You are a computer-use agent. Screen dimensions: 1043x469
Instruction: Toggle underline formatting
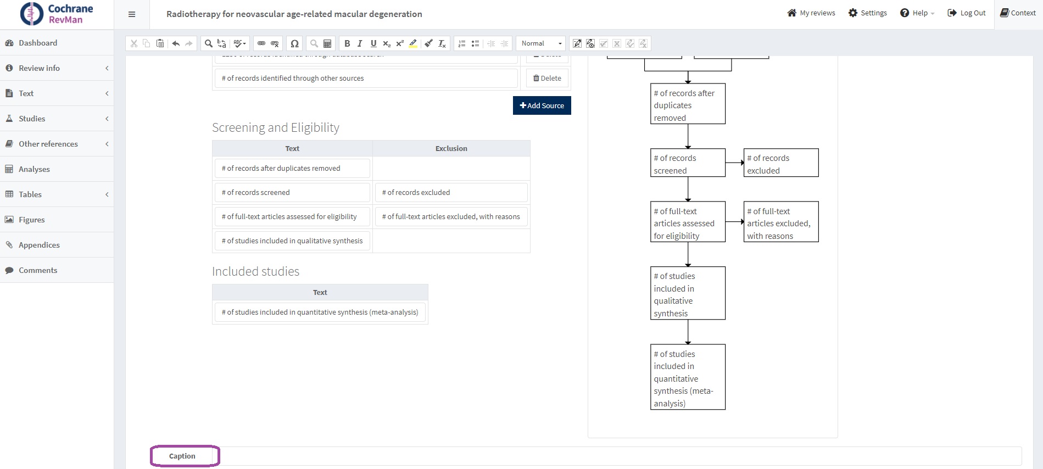coord(373,43)
